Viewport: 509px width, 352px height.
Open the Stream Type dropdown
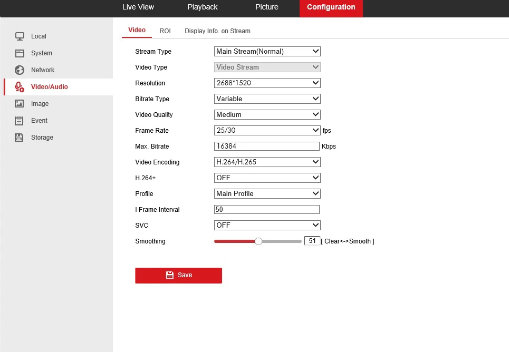267,51
